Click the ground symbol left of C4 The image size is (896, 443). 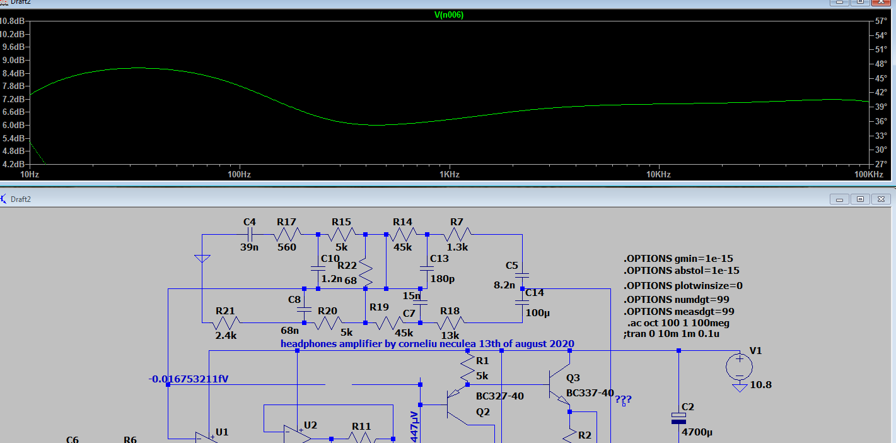[x=202, y=258]
